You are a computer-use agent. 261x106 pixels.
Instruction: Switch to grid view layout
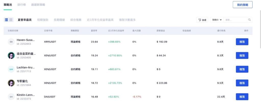tap(11, 20)
